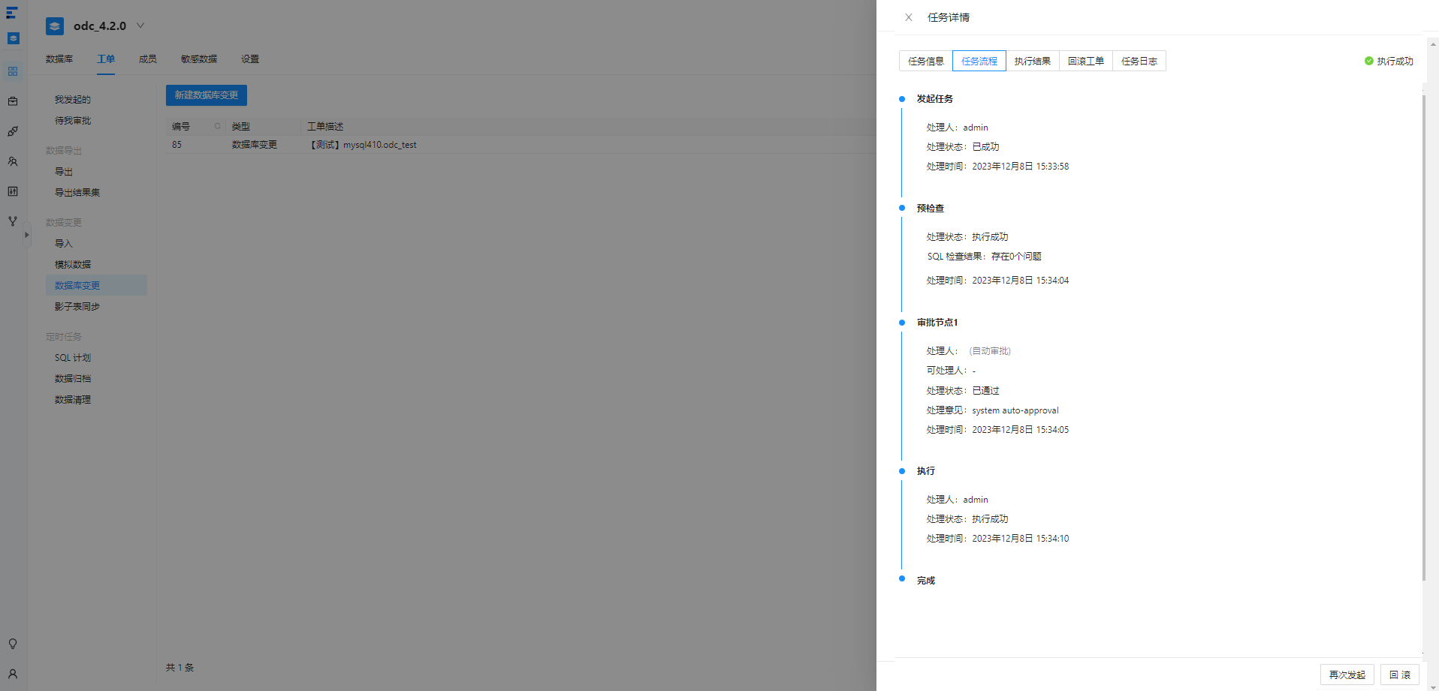Image resolution: width=1439 pixels, height=691 pixels.
Task: Close the 任务详情 drawer
Action: click(909, 17)
